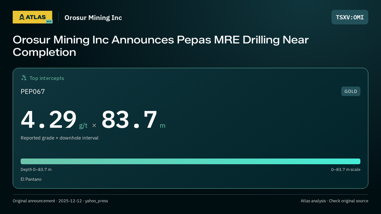This screenshot has height=214, width=381.
Task: Click the El Pantano location text
Action: [31, 179]
